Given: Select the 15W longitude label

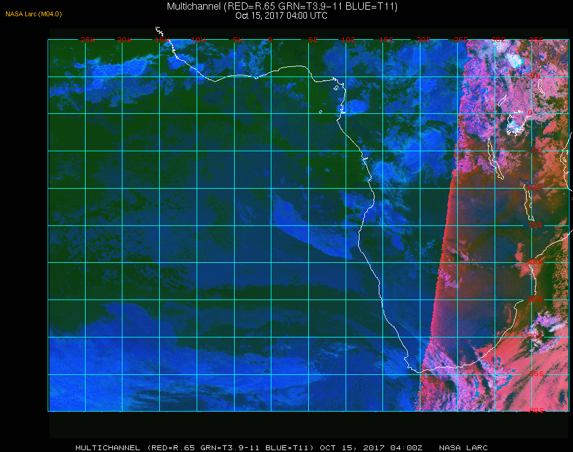Looking at the screenshot, I should [162, 40].
